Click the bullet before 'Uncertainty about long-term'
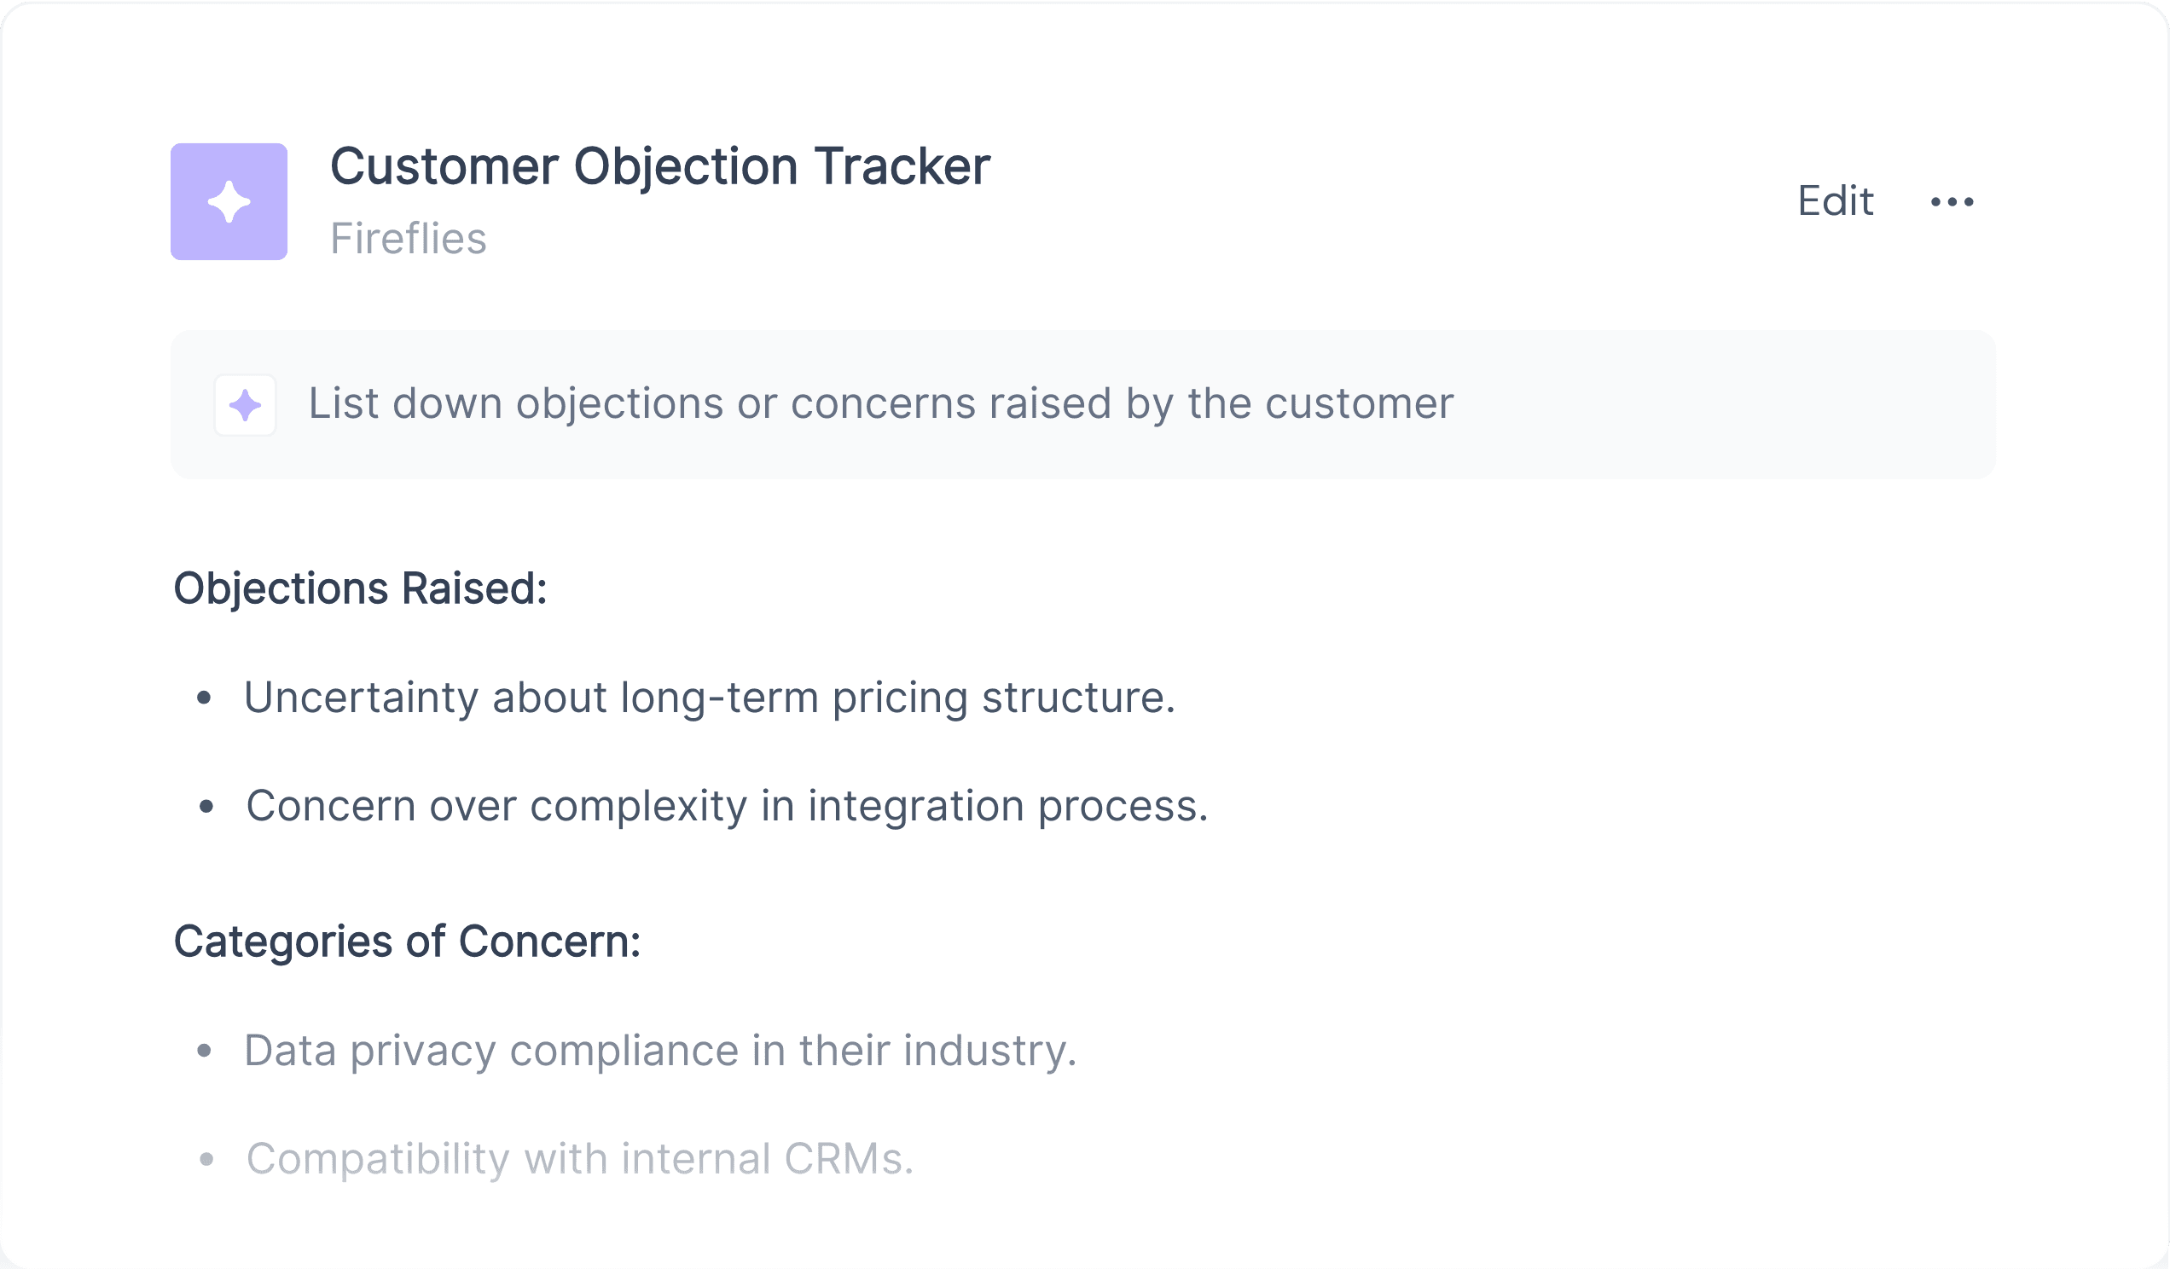2170x1269 pixels. 204,698
